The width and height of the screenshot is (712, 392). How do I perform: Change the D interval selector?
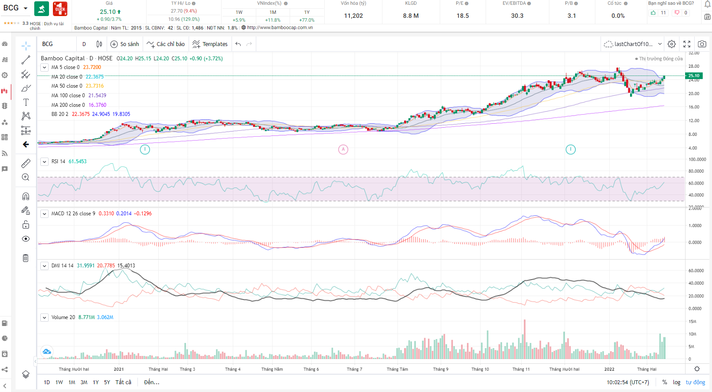point(84,44)
